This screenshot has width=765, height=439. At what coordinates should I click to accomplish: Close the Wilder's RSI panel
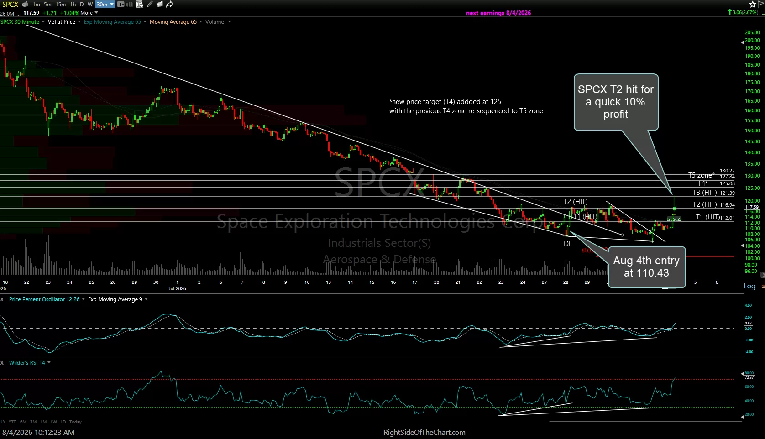point(2,363)
